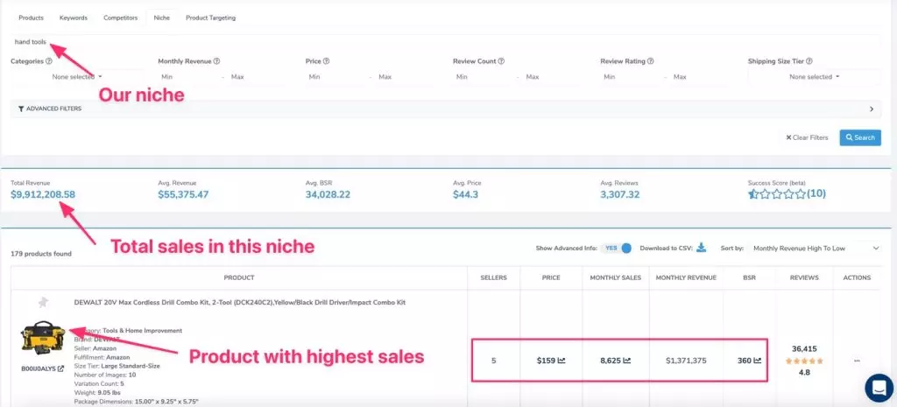Select the Niche tab
Screen dimensions: 897x407
tap(161, 18)
